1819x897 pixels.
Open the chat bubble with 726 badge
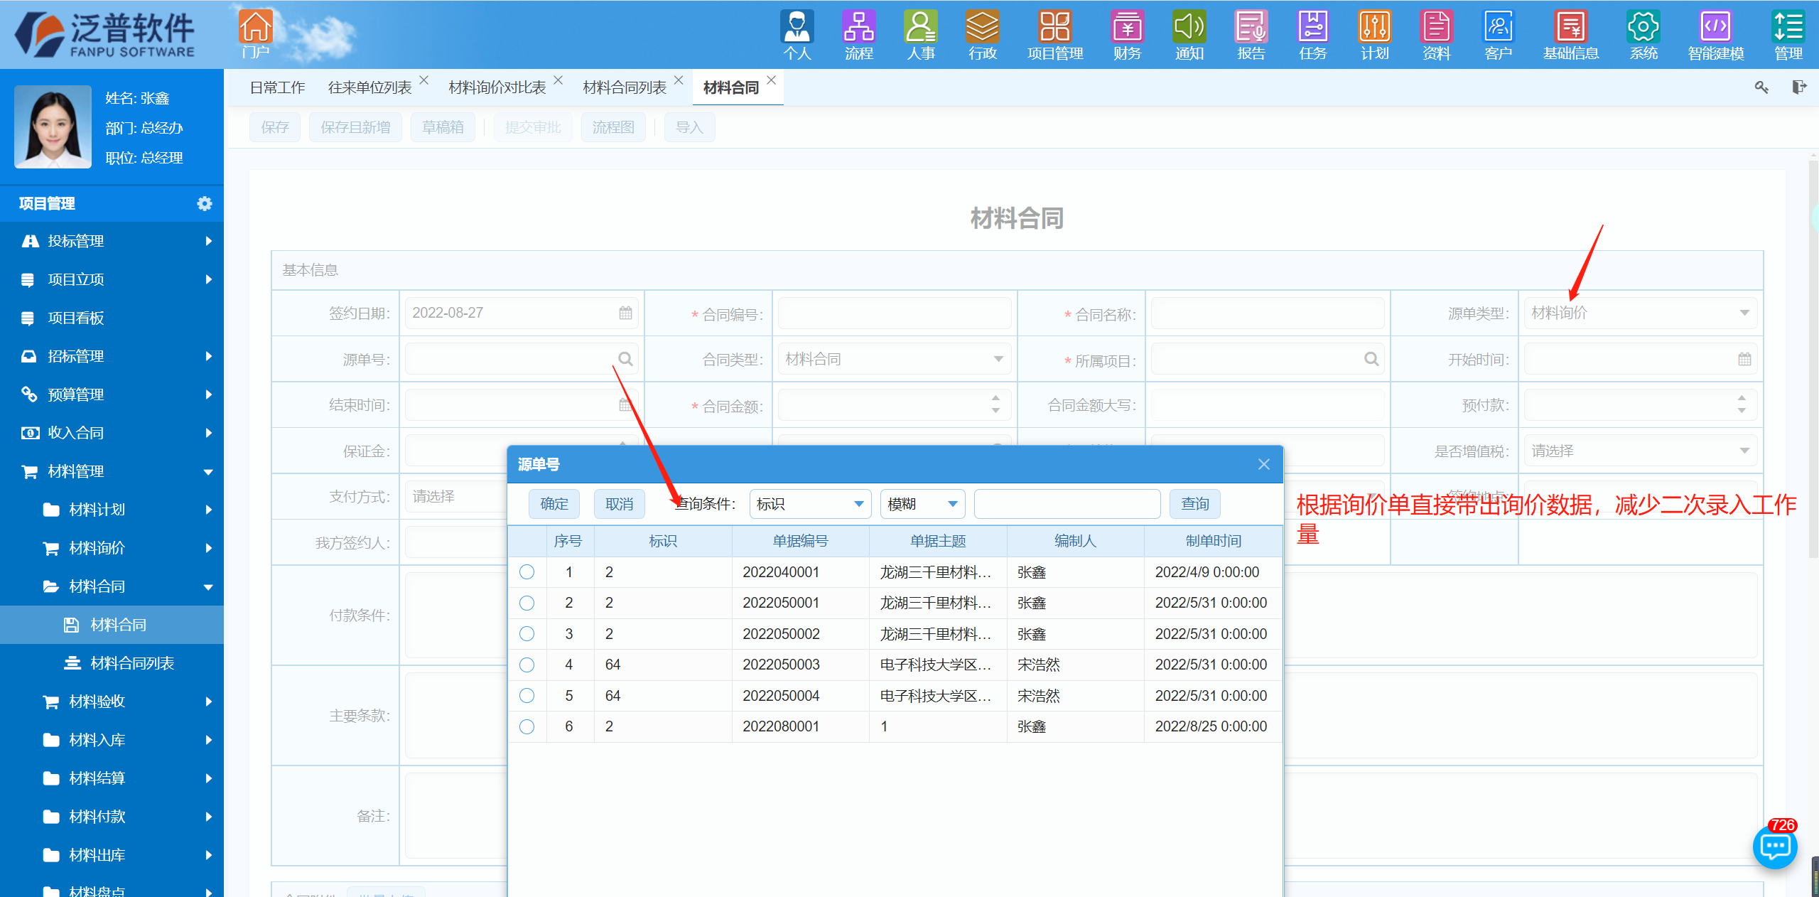pyautogui.click(x=1774, y=846)
